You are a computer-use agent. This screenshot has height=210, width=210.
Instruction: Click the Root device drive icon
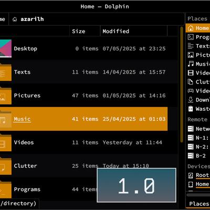tap(191, 175)
